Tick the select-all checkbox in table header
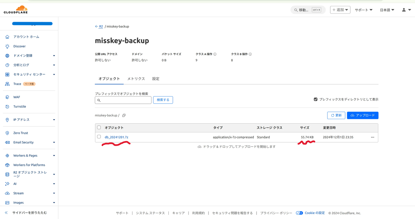Image resolution: width=415 pixels, height=219 pixels. click(99, 127)
